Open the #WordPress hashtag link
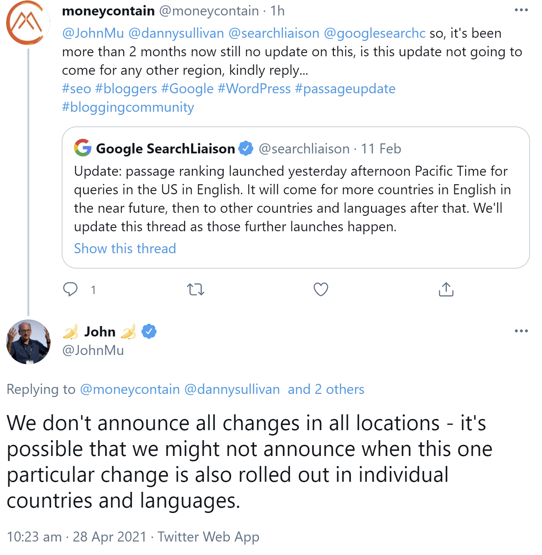This screenshot has width=542, height=555. pyautogui.click(x=254, y=89)
